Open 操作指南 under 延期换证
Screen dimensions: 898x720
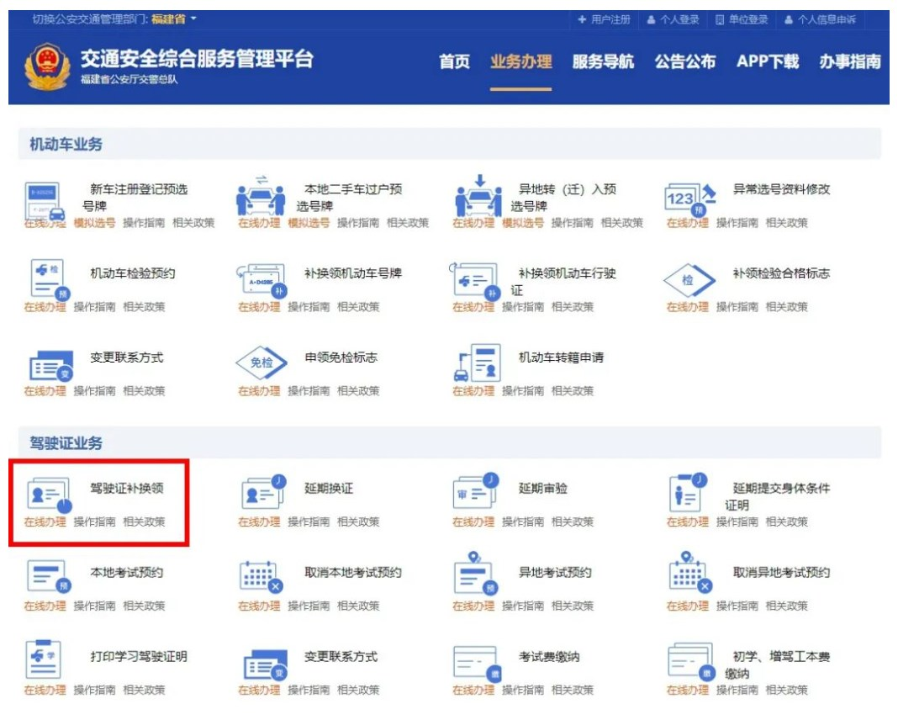[x=309, y=521]
